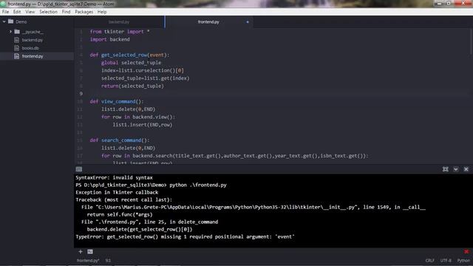473x266 pixels.
Task: Open the Packages menu
Action: [x=84, y=12]
